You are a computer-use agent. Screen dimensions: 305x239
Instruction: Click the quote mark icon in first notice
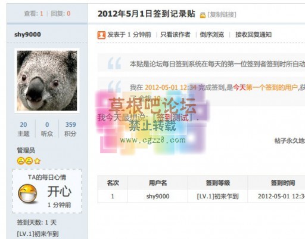[x=114, y=63]
